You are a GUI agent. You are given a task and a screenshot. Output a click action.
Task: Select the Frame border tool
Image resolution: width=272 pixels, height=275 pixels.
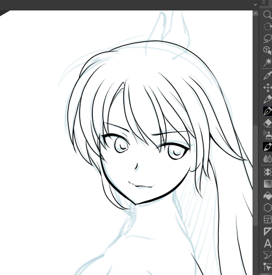click(x=268, y=219)
